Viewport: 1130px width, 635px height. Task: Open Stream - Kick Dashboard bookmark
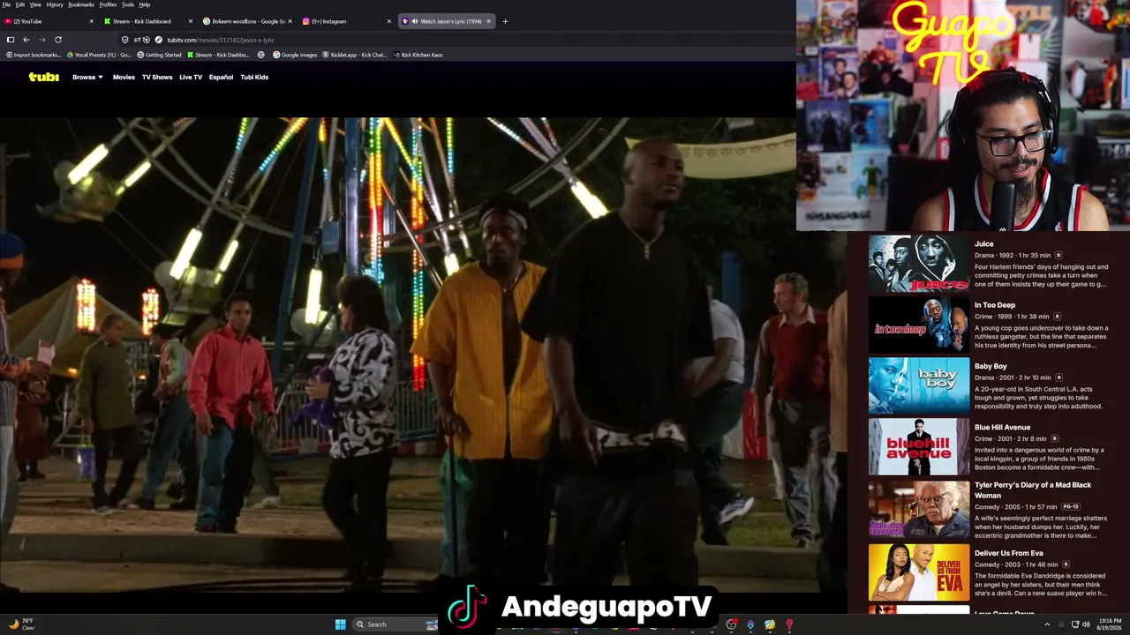click(x=218, y=55)
